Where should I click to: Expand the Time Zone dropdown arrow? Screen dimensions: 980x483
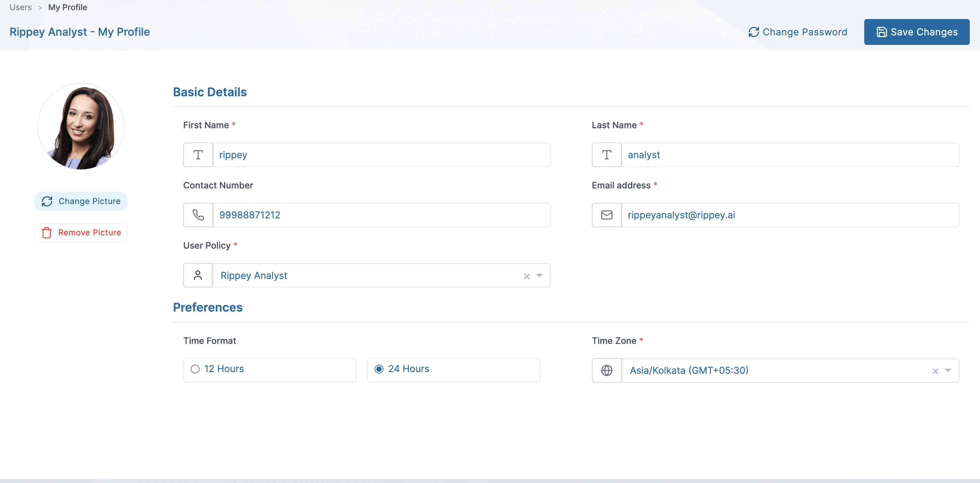(948, 370)
